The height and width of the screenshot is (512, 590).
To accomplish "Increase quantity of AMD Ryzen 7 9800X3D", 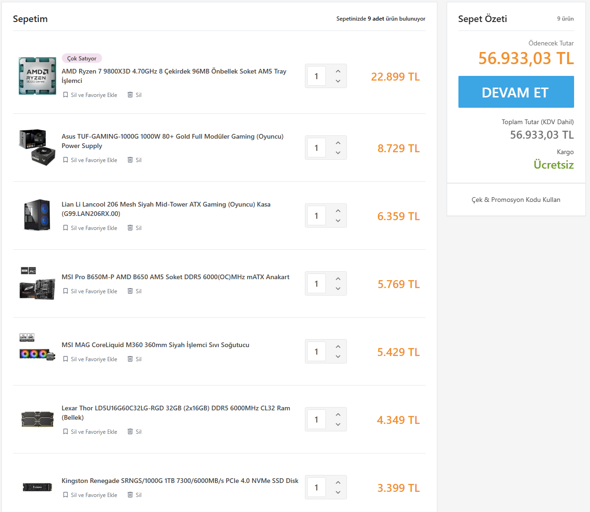I will (338, 71).
